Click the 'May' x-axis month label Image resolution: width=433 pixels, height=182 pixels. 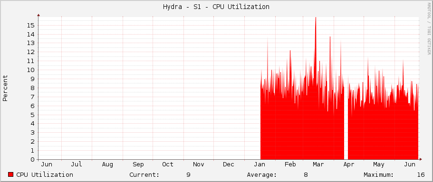379,164
